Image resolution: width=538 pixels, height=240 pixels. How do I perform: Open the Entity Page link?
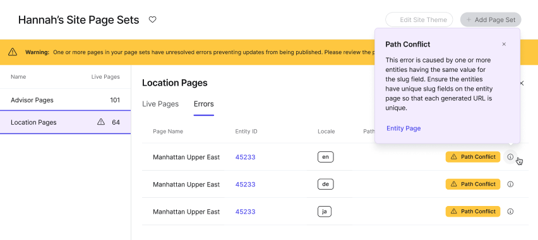click(x=403, y=129)
